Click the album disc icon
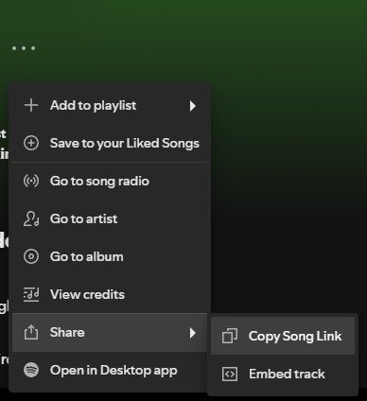 click(x=31, y=256)
